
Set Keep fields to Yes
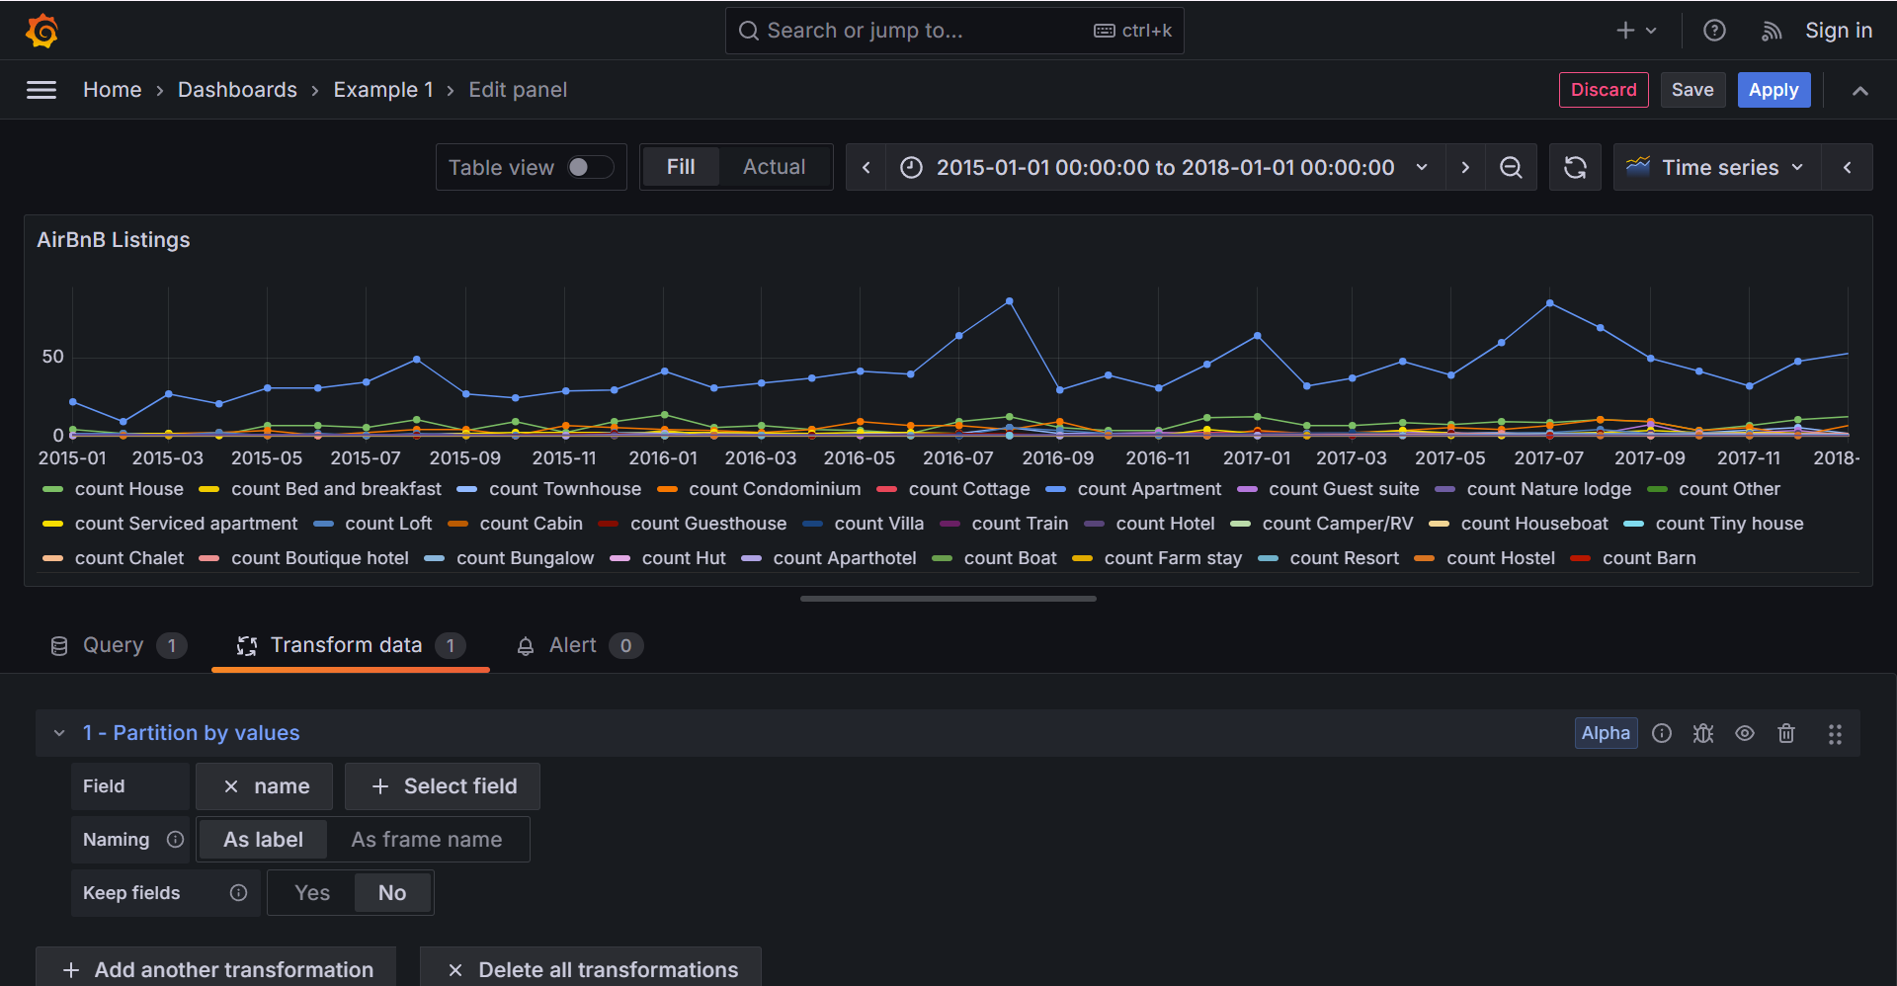pos(312,893)
